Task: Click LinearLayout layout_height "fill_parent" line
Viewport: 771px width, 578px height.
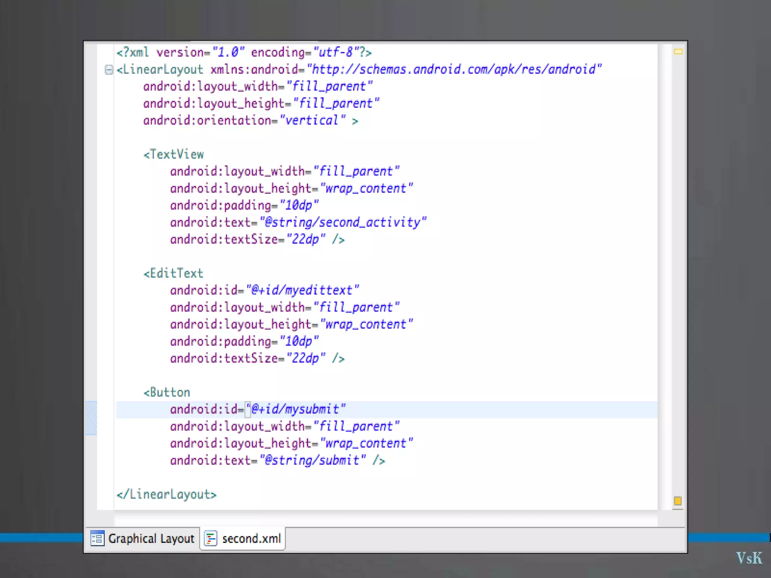Action: [261, 103]
